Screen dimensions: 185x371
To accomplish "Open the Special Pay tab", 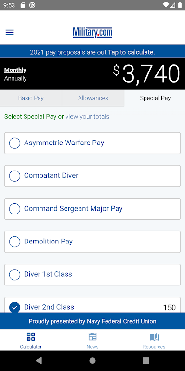I will pyautogui.click(x=155, y=98).
